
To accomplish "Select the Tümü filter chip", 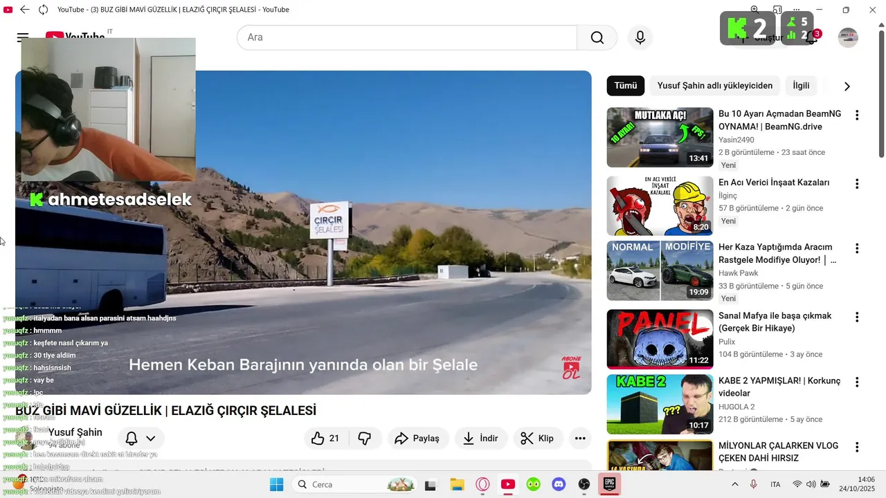I will pyautogui.click(x=626, y=86).
